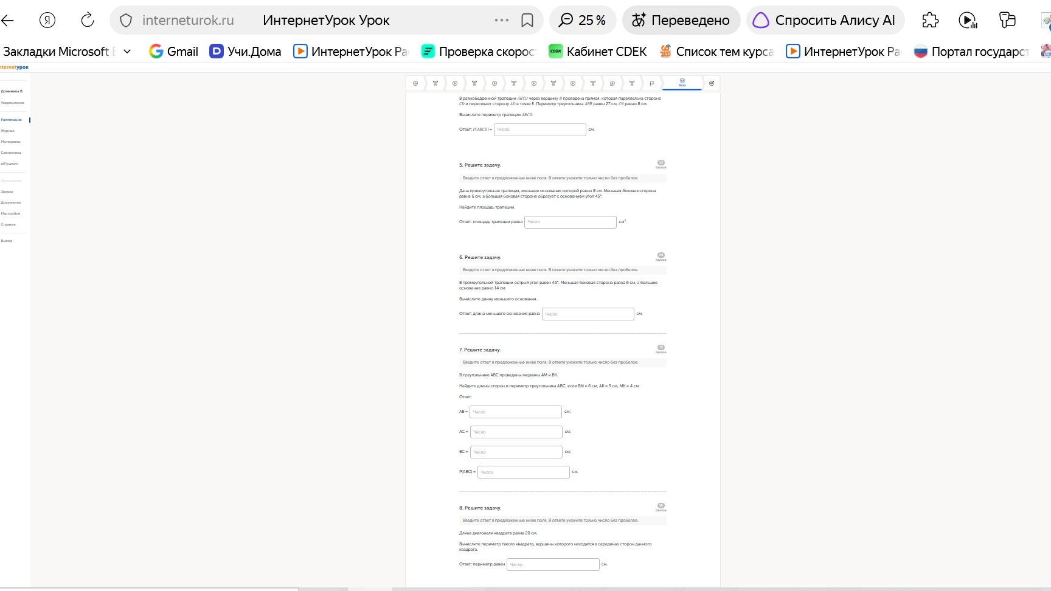Open Статистика in the sidebar
This screenshot has width=1051, height=591.
click(x=11, y=153)
